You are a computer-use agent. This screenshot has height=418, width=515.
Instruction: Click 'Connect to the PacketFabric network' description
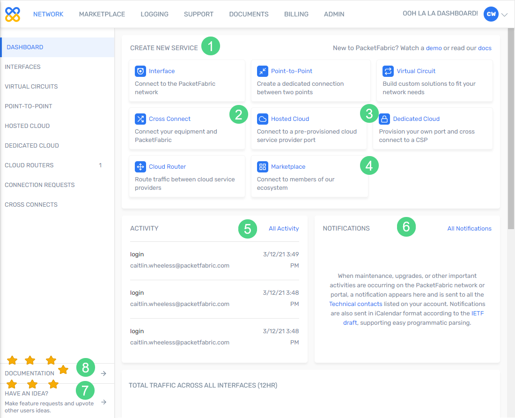tap(175, 88)
